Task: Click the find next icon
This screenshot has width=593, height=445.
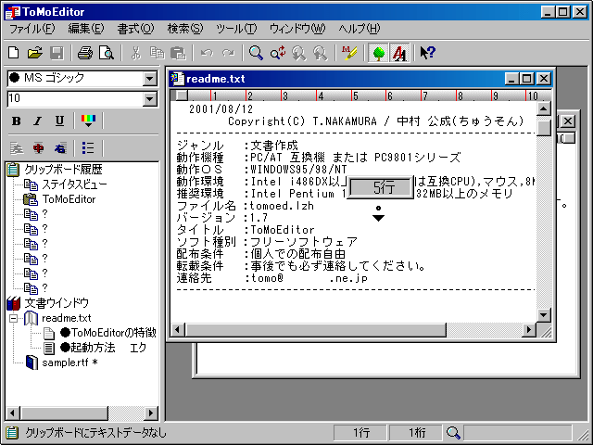Action: (x=321, y=53)
